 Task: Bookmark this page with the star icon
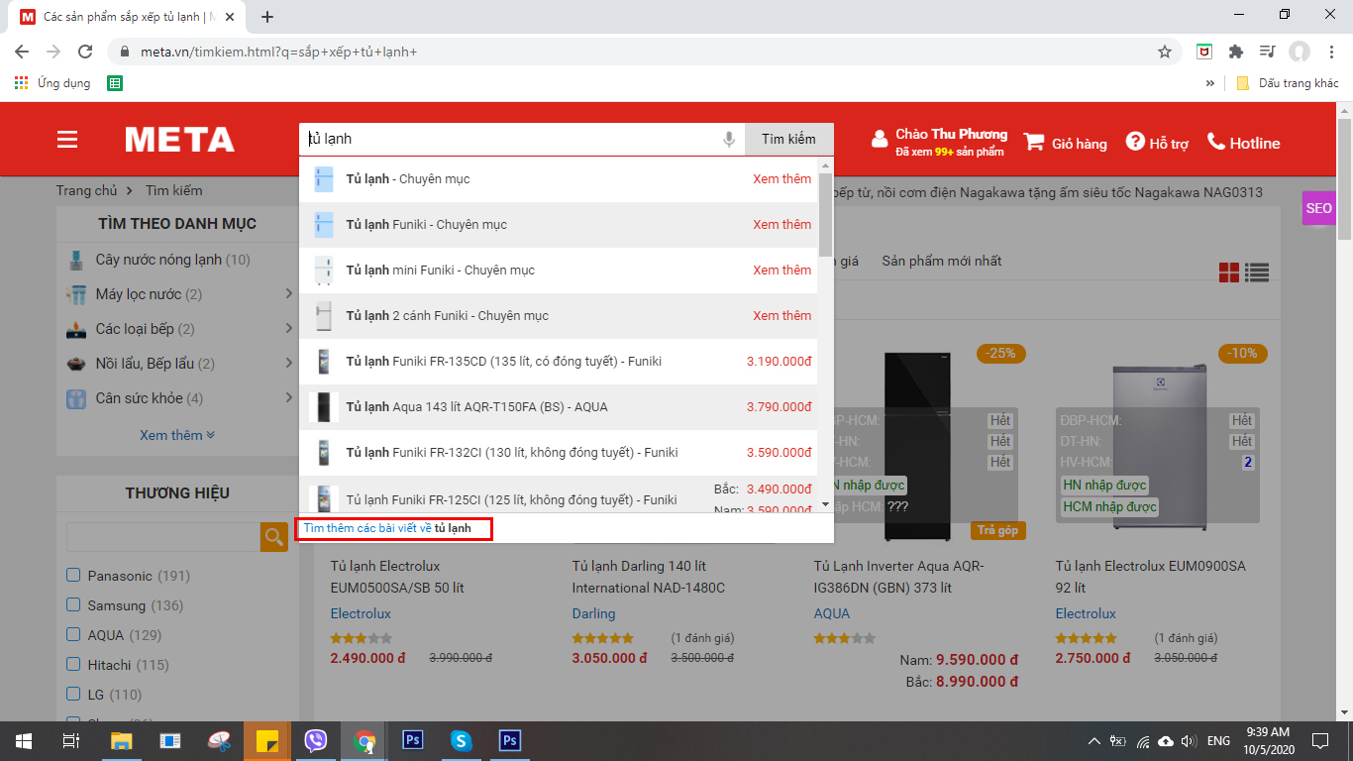(x=1165, y=52)
